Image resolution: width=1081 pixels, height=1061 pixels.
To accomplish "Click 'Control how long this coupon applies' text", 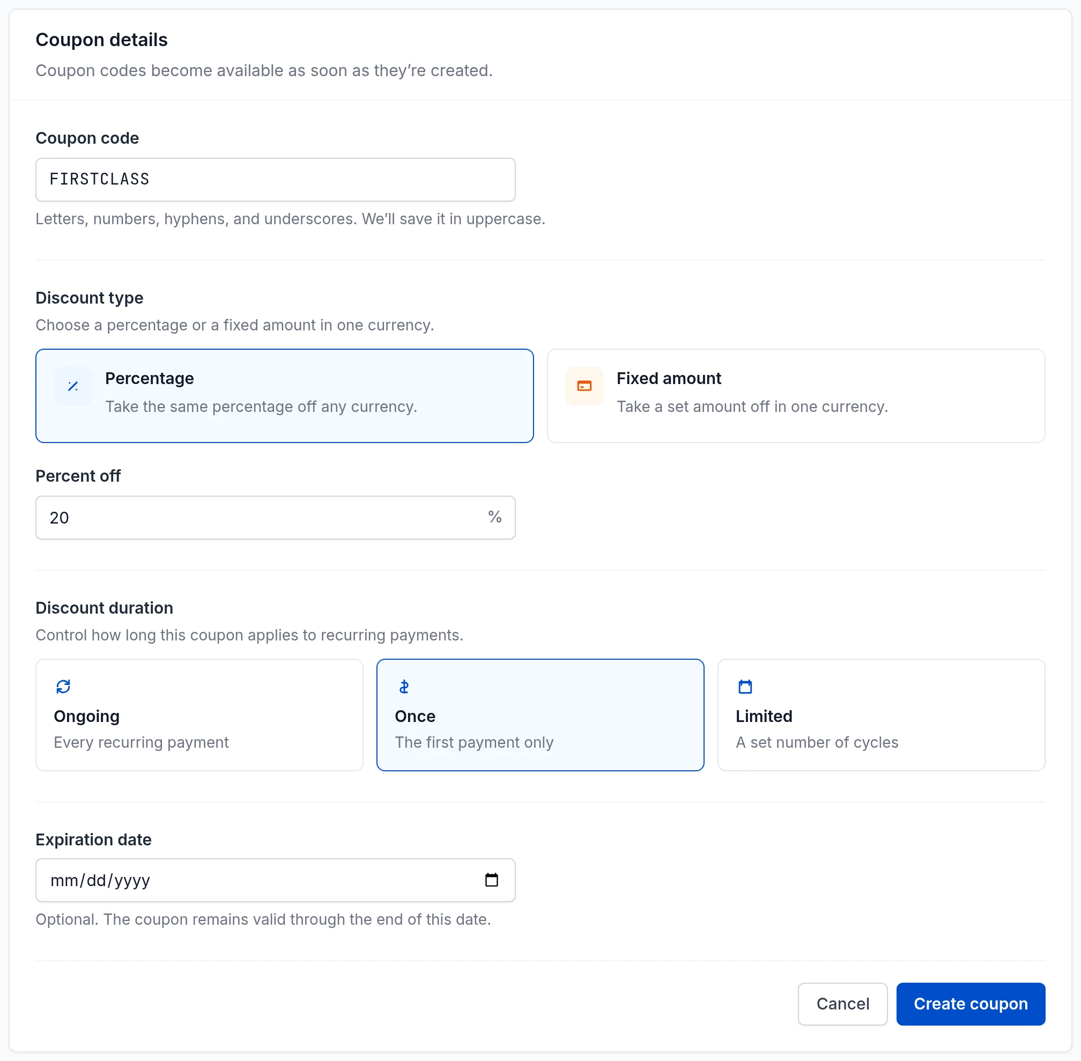I will pos(249,635).
